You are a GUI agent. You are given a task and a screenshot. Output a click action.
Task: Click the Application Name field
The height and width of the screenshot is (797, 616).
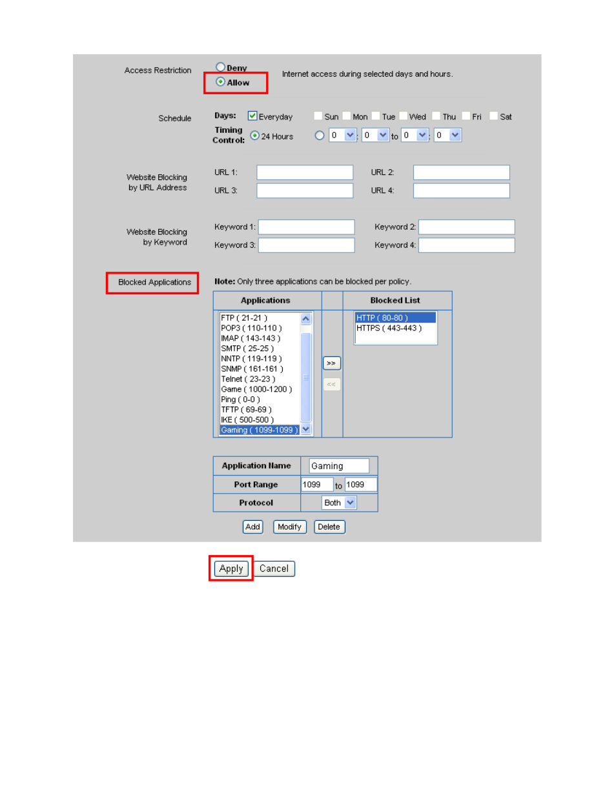(339, 466)
